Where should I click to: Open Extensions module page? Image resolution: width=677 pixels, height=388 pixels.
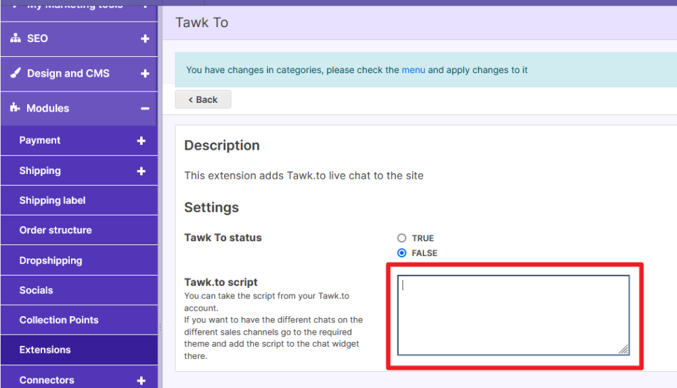click(79, 350)
